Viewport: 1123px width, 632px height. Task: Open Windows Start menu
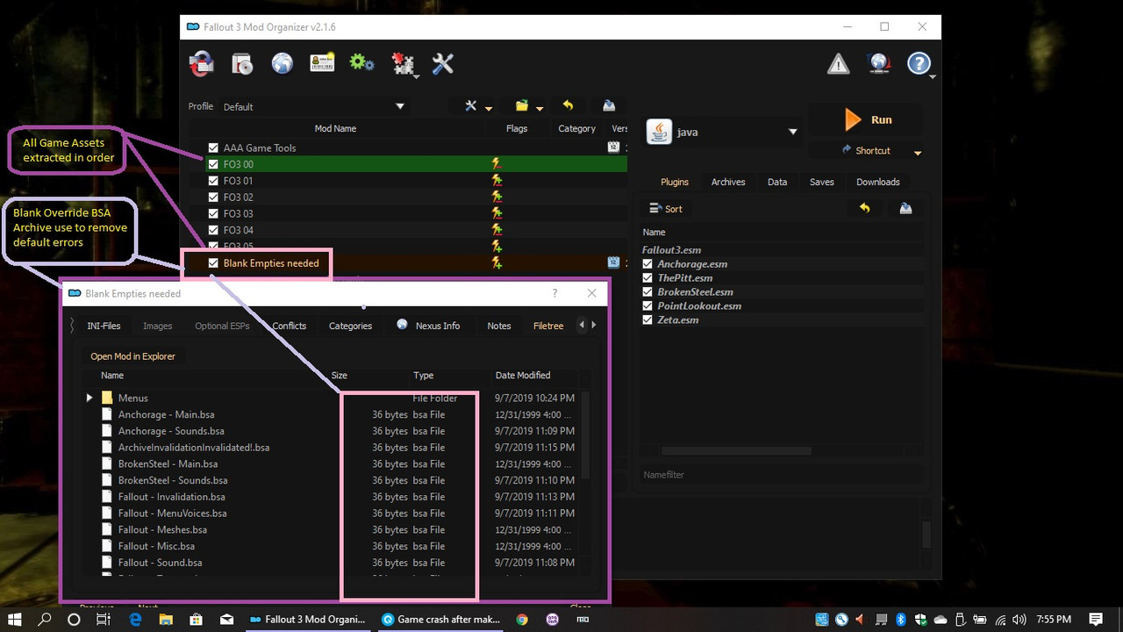[15, 619]
